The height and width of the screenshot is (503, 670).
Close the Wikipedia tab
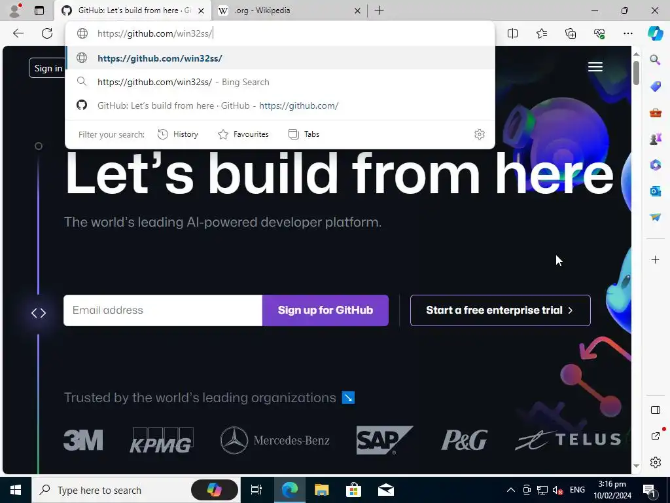pos(357,10)
